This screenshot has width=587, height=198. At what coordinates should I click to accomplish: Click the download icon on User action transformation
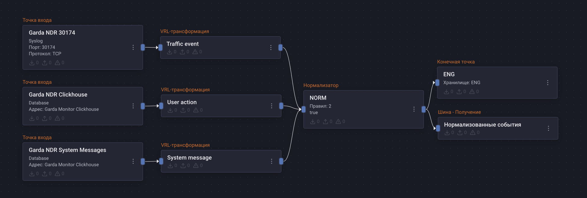pos(171,110)
